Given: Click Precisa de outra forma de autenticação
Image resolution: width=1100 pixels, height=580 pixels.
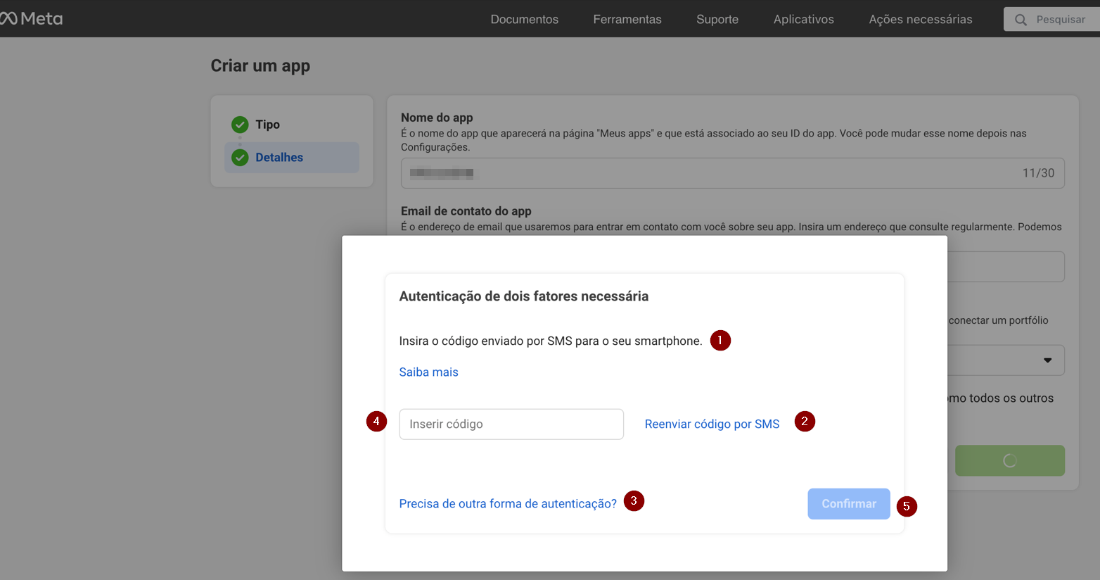Looking at the screenshot, I should [507, 504].
